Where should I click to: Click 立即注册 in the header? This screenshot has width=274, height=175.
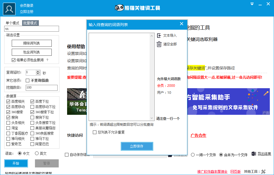27,12
